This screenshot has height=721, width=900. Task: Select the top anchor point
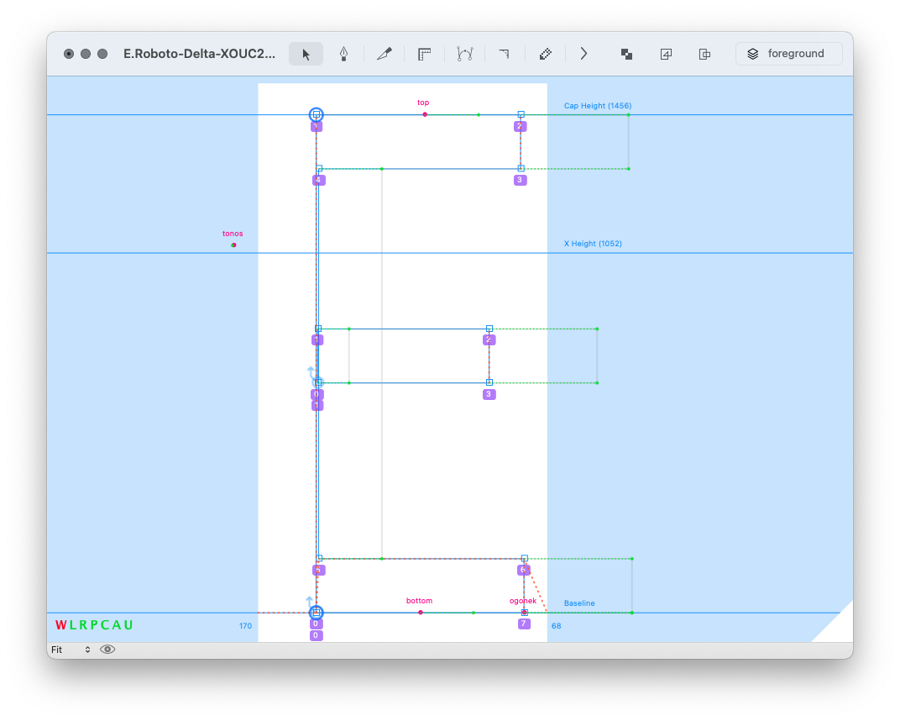tap(425, 114)
